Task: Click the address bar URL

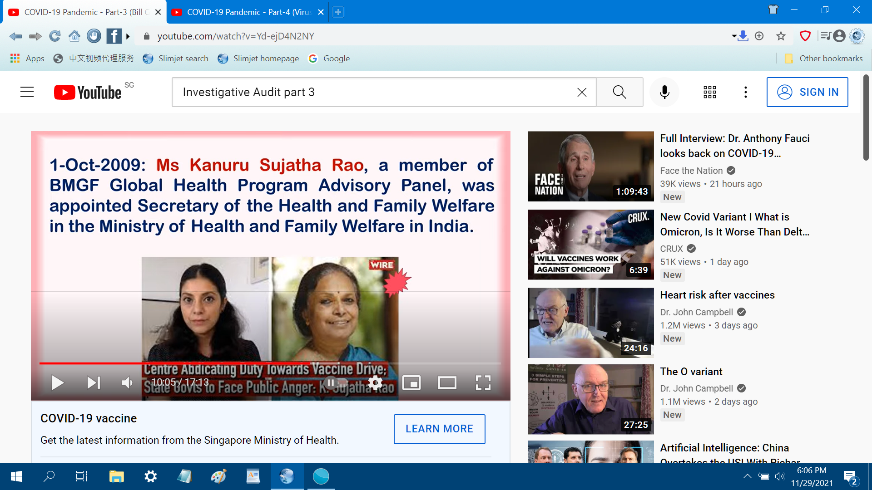Action: tap(236, 36)
